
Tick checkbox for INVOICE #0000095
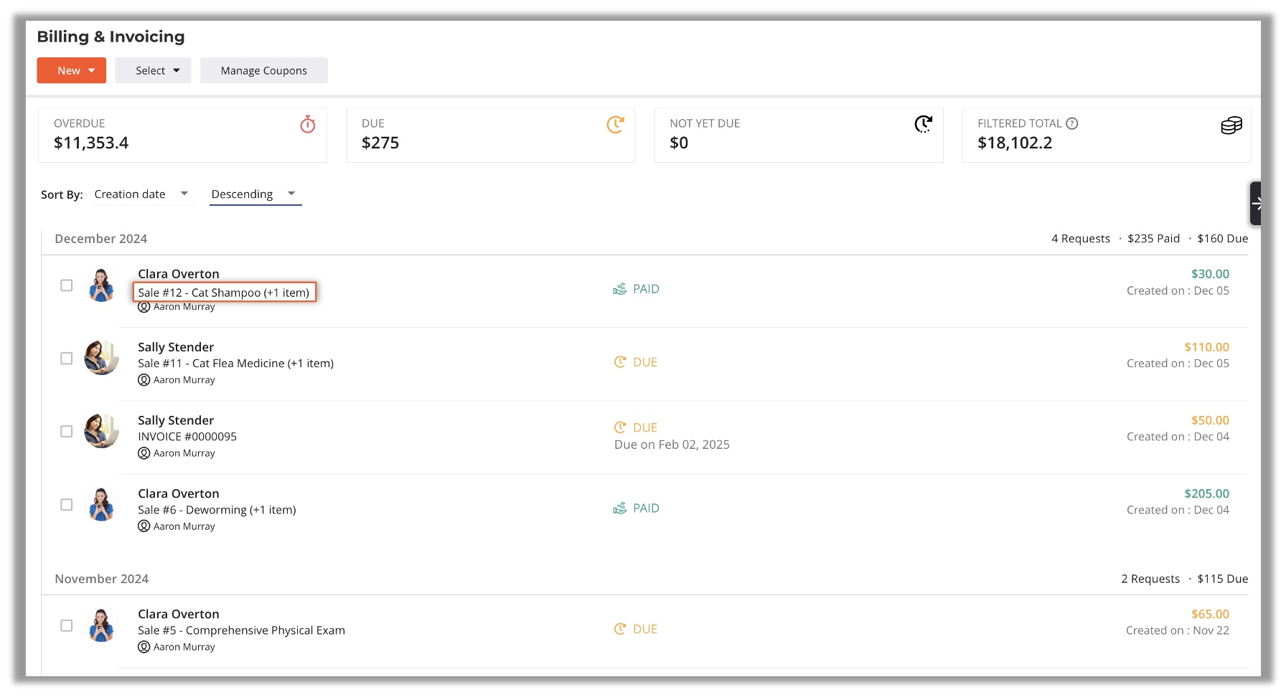[x=67, y=432]
